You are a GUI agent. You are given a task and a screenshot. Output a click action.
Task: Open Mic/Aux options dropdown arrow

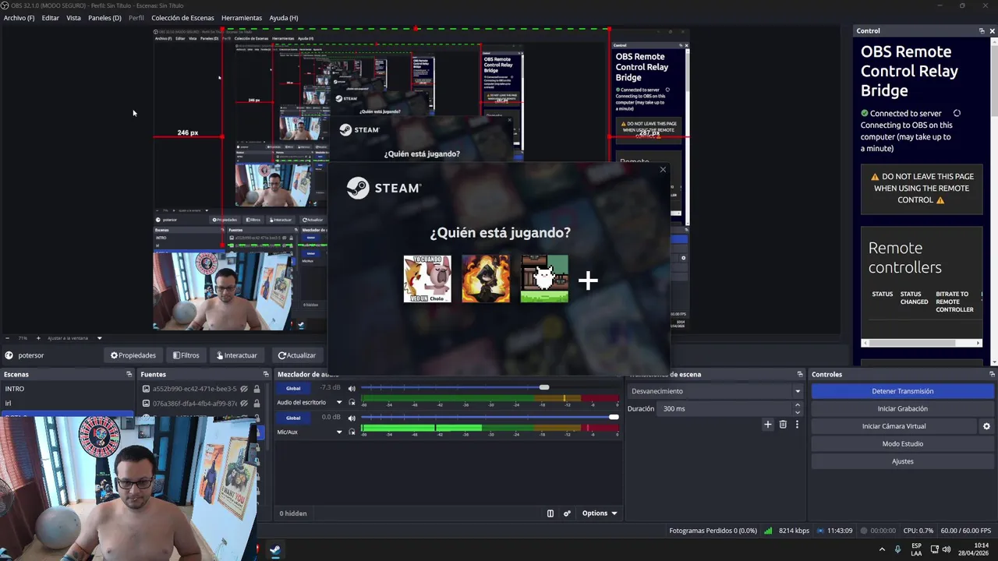coord(339,432)
